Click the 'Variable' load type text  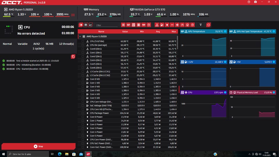click(x=22, y=44)
